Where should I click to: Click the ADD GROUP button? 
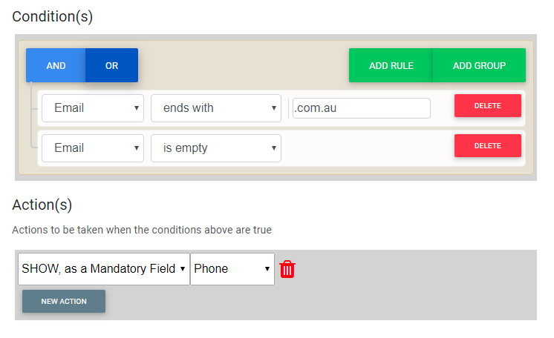pos(479,65)
